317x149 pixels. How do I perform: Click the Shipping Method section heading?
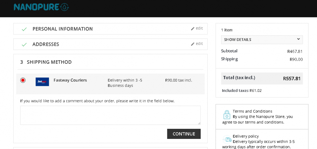[49, 62]
